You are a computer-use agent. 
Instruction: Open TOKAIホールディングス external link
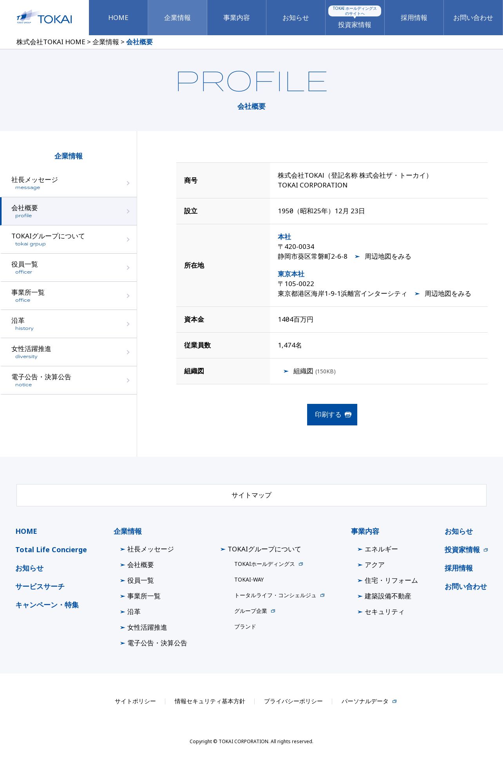[268, 564]
